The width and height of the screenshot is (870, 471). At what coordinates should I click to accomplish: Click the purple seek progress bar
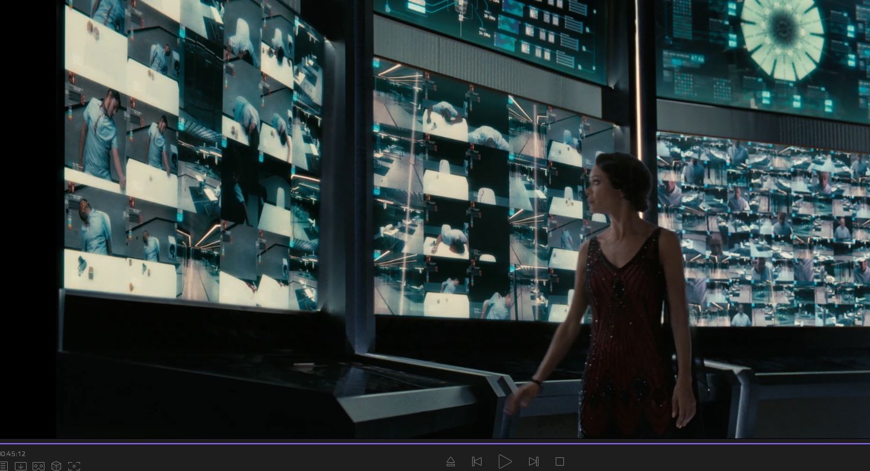pos(435,443)
